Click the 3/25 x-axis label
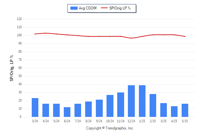 tap(163, 121)
